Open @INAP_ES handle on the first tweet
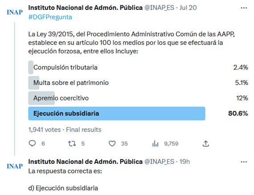 point(159,8)
